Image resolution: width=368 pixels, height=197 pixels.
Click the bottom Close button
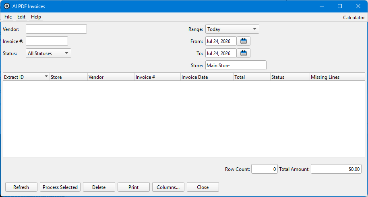coord(203,187)
